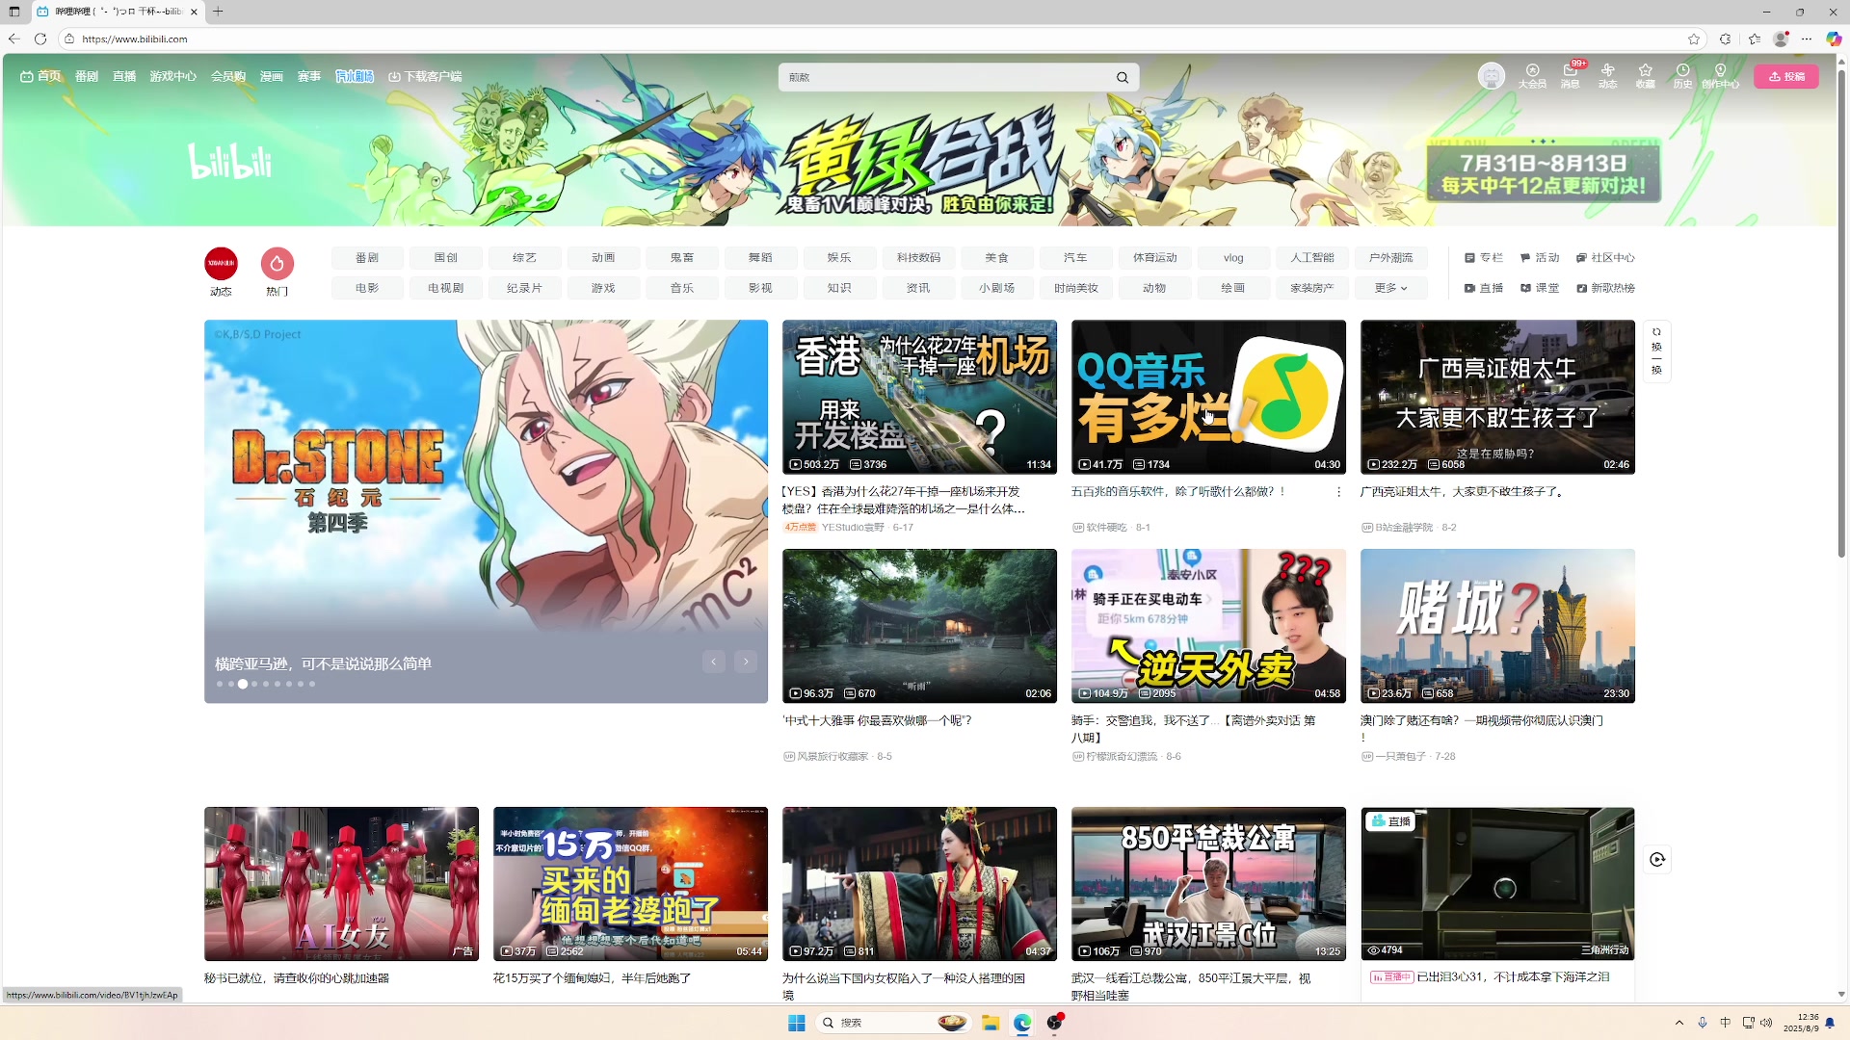The image size is (1850, 1040).
Task: Select 漫画 in the top navigation
Action: [272, 76]
